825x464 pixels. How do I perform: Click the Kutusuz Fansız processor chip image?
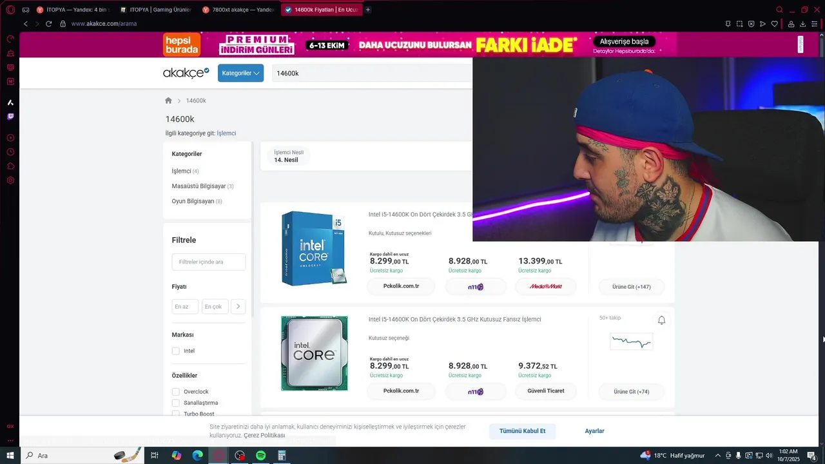(315, 353)
